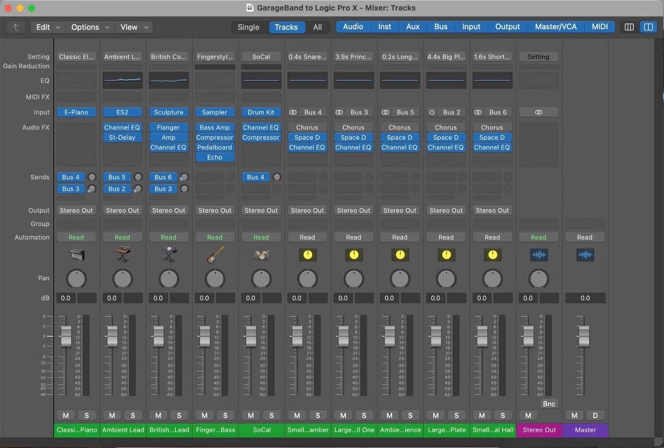Click the clock icon on the Small...amber aux channel
The image size is (664, 448).
click(308, 255)
